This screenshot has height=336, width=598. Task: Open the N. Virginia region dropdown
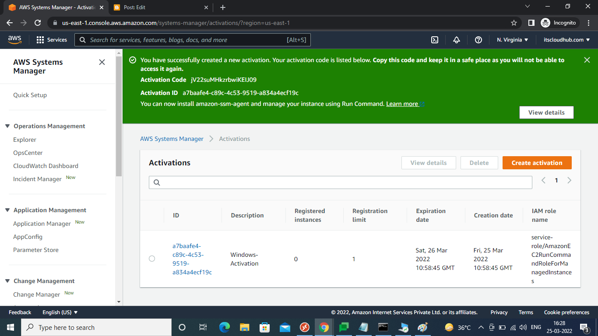coord(513,40)
